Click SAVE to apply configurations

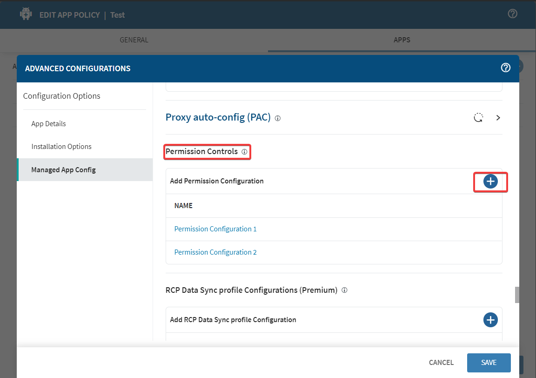click(489, 363)
